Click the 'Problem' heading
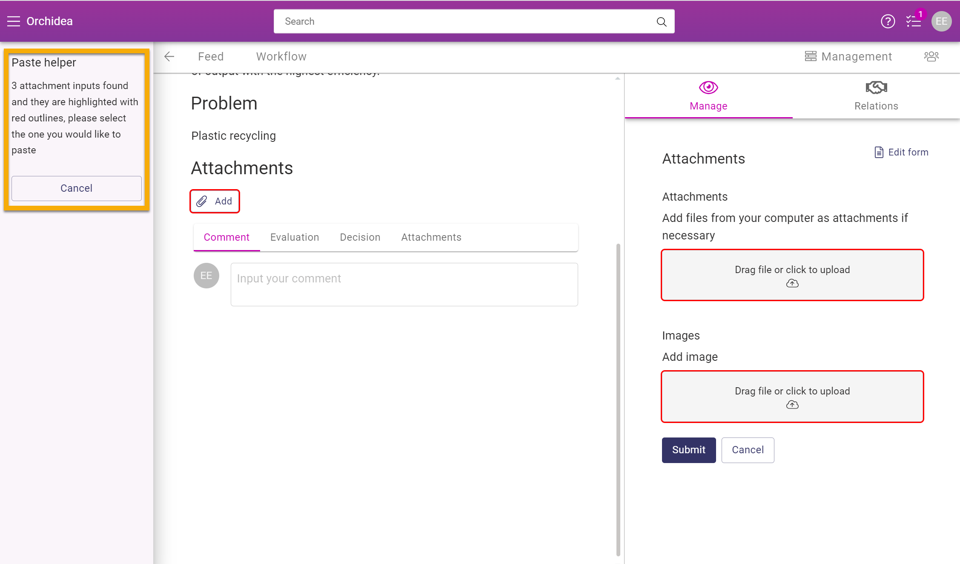Screen dimensions: 960x564 point(224,104)
